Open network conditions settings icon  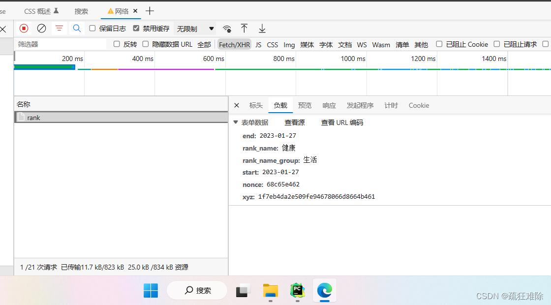click(227, 29)
